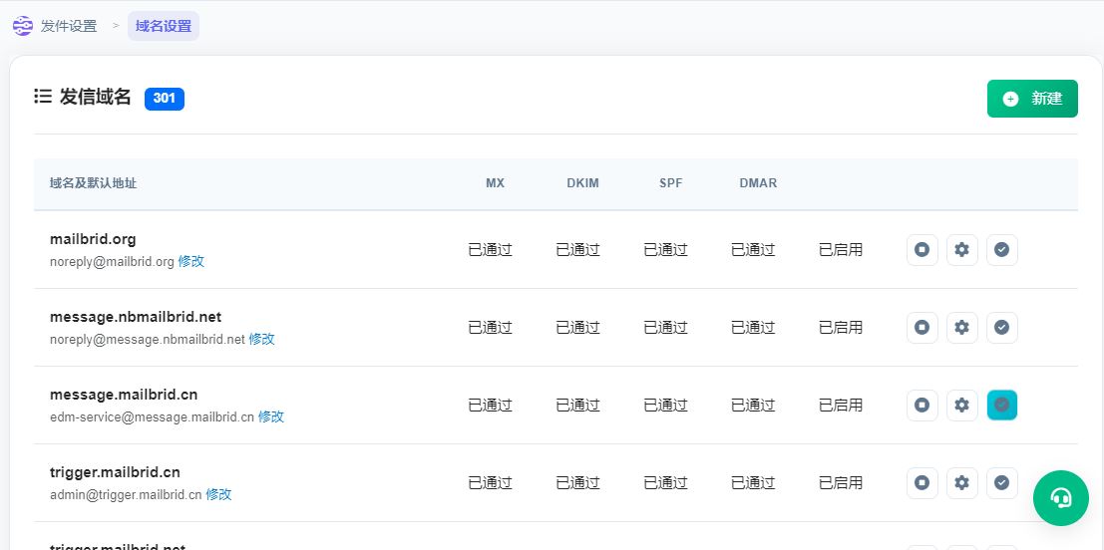This screenshot has height=550, width=1104.
Task: Click the checkmark verify icon for mailbrid.org
Action: pyautogui.click(x=1002, y=250)
